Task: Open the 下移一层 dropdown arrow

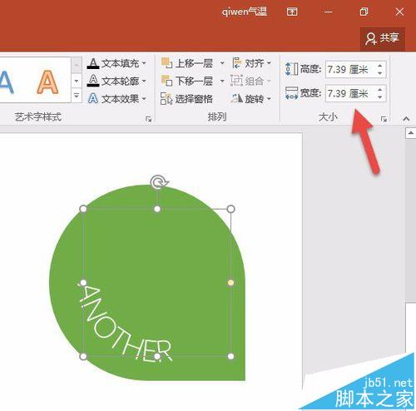Action: click(x=222, y=81)
